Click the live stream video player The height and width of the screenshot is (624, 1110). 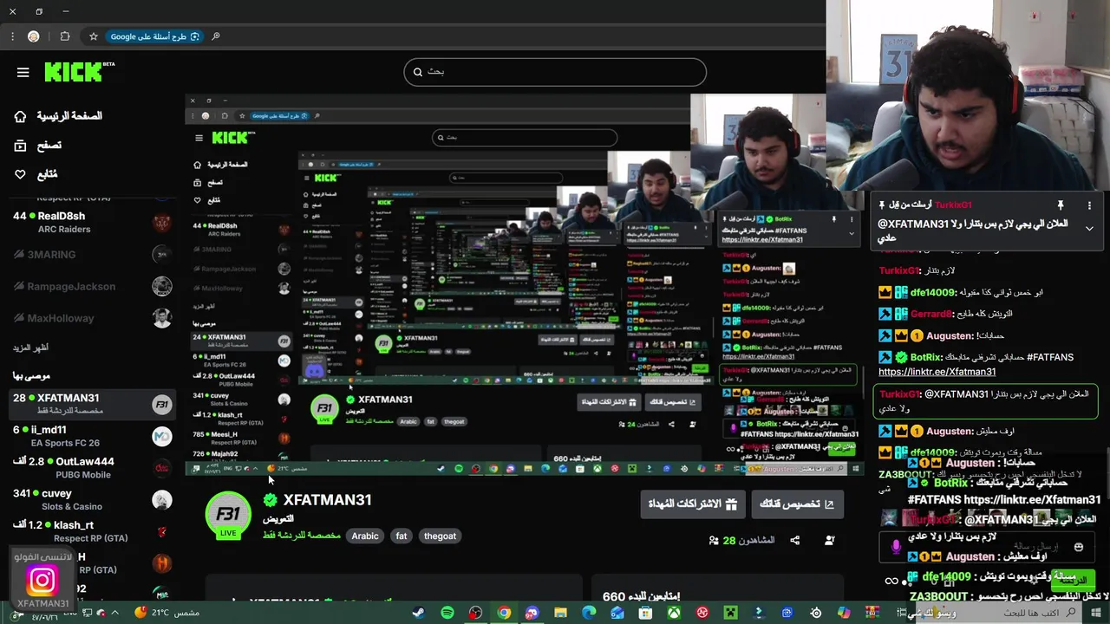click(x=525, y=284)
